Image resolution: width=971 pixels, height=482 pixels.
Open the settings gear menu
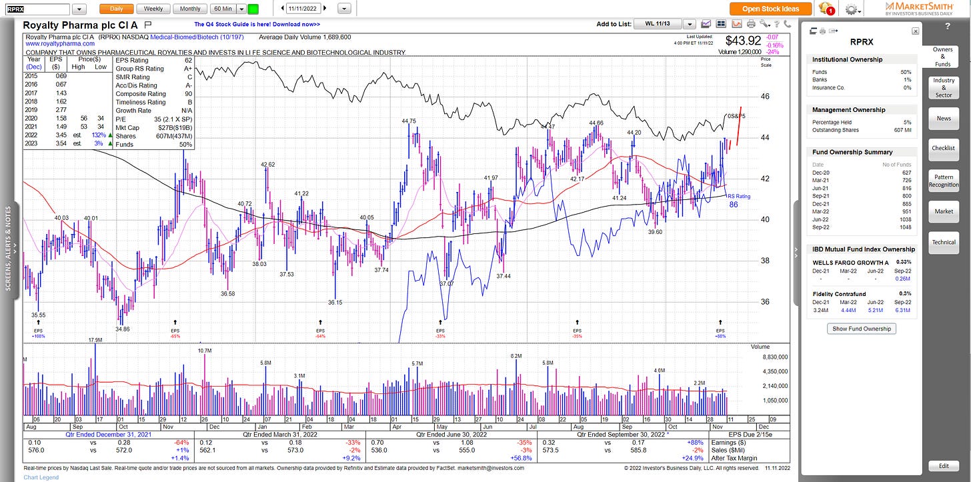pyautogui.click(x=852, y=9)
